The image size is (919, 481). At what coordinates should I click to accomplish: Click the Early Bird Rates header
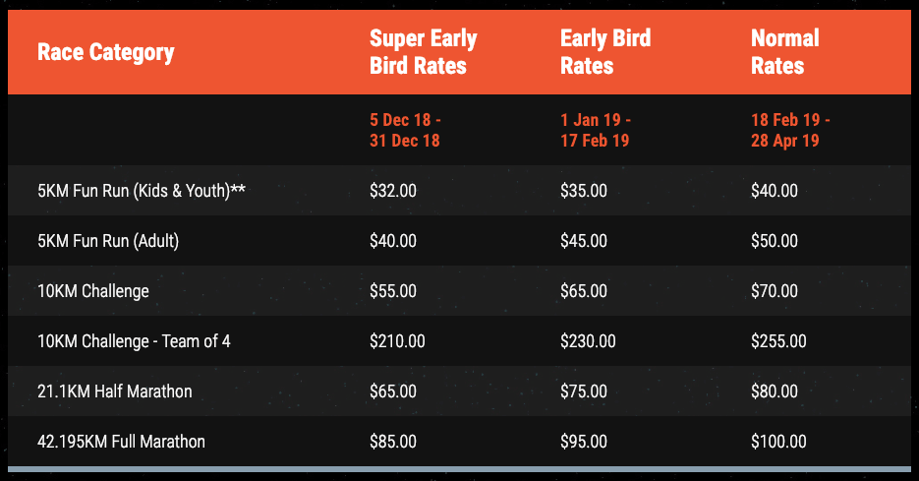click(605, 51)
